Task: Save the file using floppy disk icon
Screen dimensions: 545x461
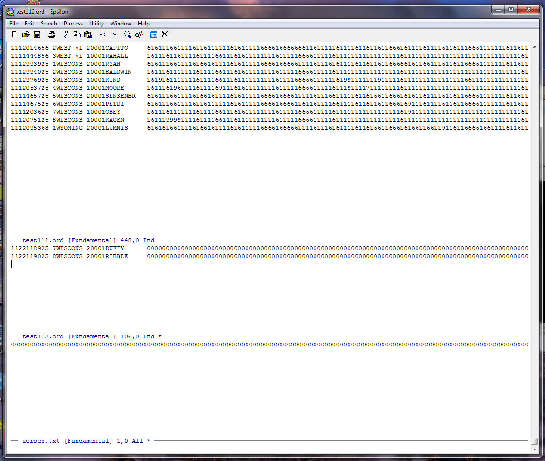Action: [37, 34]
